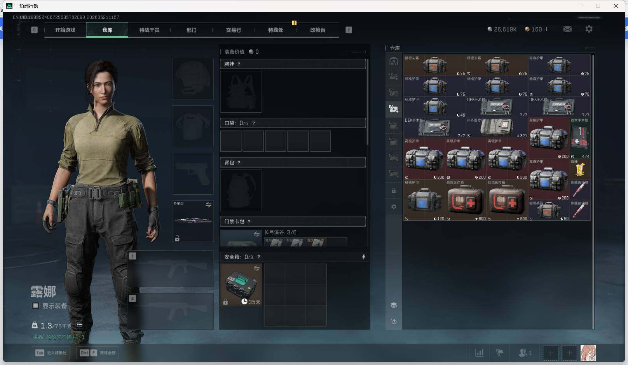Open the safe box item showing 35天
The image size is (628, 365).
(241, 285)
